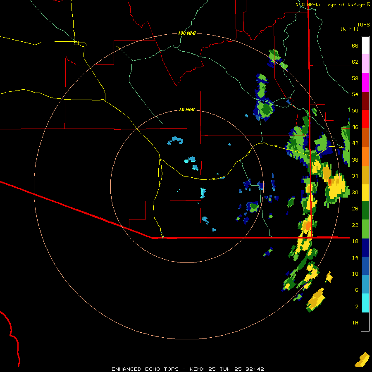
Task: Click the legend value 2
Action: [357, 307]
